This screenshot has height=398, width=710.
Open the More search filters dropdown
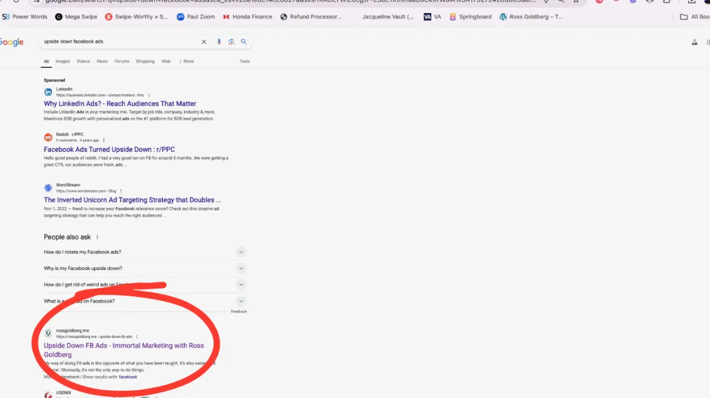[x=186, y=61]
